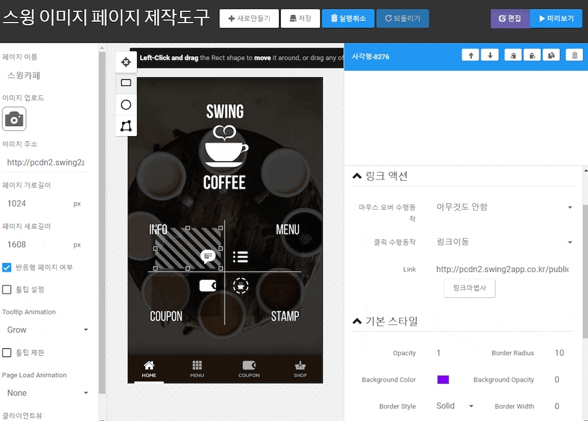Select the polygon shape tool
Viewport: 588px width, 421px height.
pos(126,126)
